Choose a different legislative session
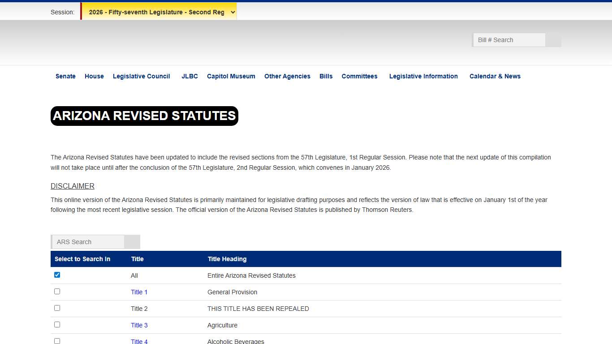Screen dimensions: 612x344 [x=159, y=12]
